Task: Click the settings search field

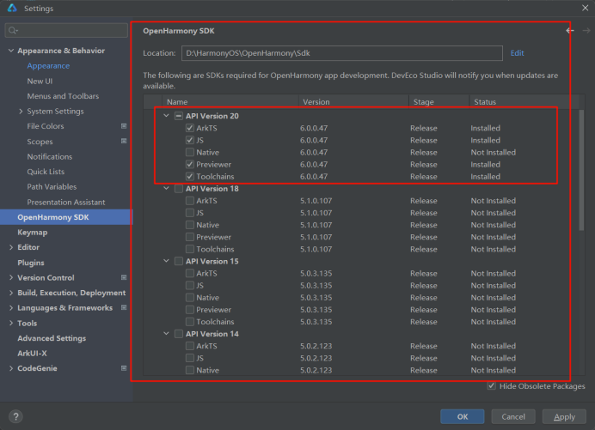Action: tap(66, 30)
